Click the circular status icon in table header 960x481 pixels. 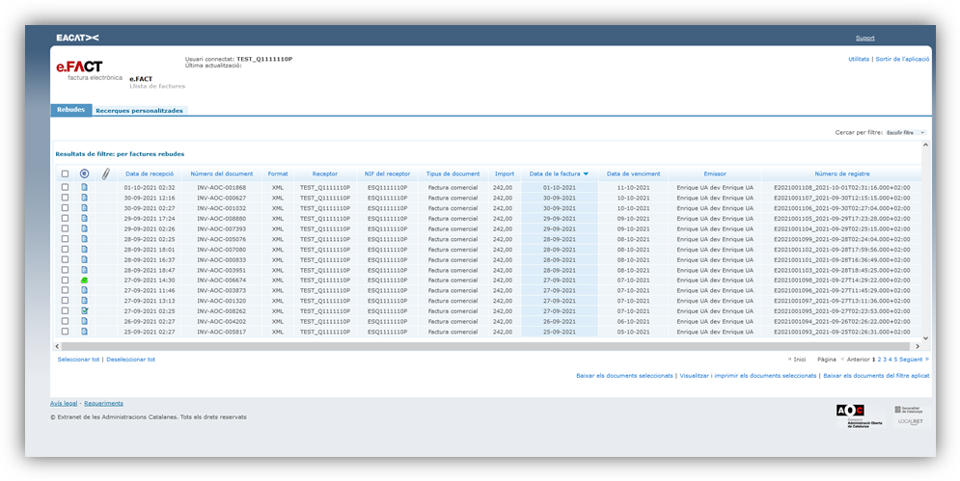tap(84, 174)
